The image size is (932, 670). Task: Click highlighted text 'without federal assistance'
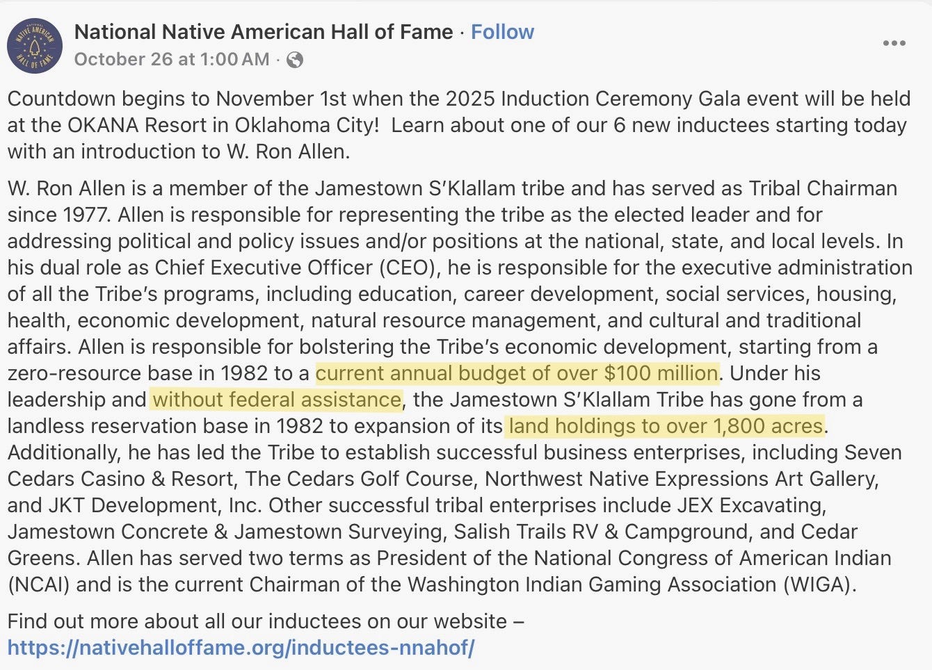click(x=276, y=400)
